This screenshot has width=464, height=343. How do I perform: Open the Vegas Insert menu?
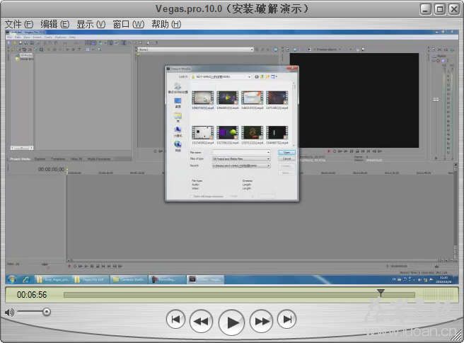[x=37, y=37]
